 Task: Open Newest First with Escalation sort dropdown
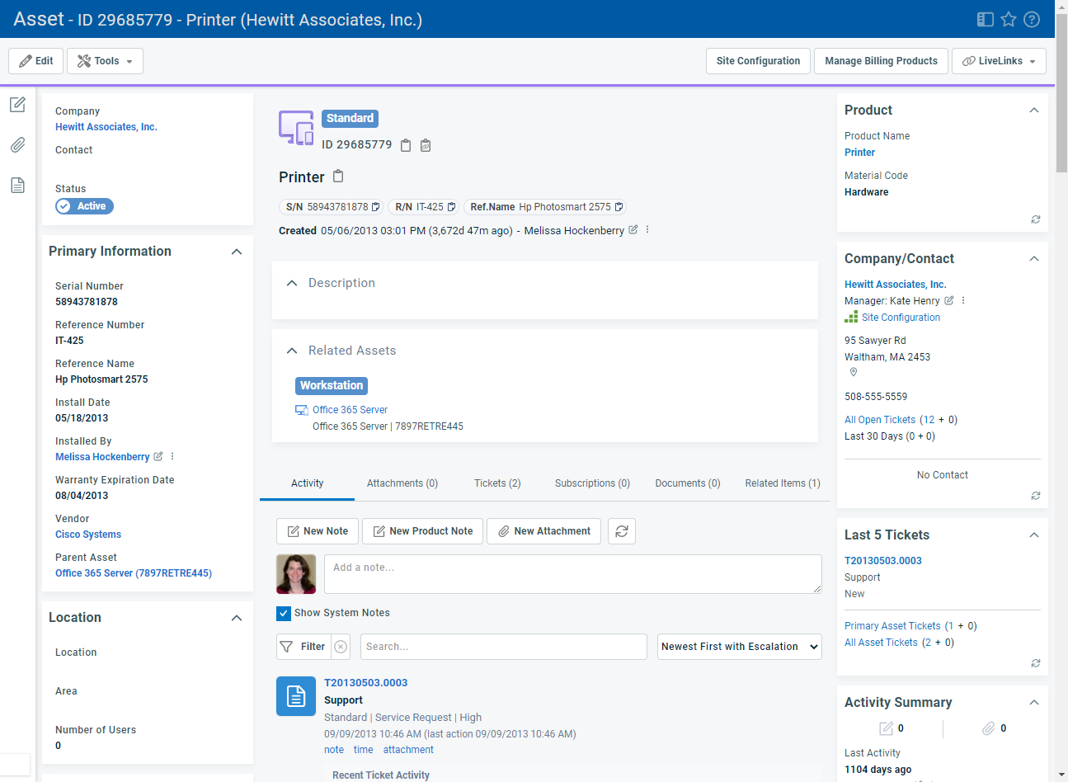(x=740, y=647)
